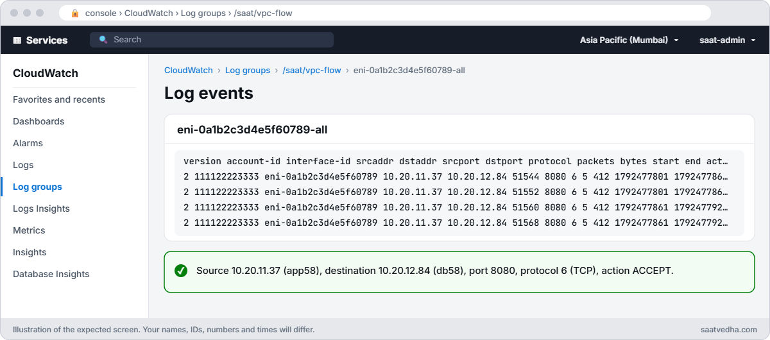Viewport: 770px width, 340px height.
Task: Open the saat-admin account dropdown
Action: tap(727, 40)
